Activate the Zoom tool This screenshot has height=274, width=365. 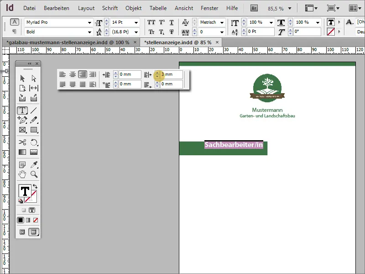coord(34,174)
